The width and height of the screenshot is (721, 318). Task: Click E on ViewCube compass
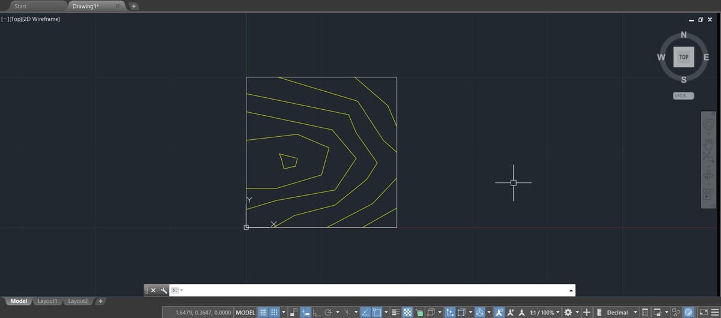(x=707, y=58)
